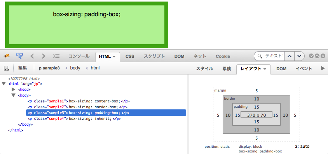Switch to the CSS tab
This screenshot has height=154, width=328.
(130, 56)
